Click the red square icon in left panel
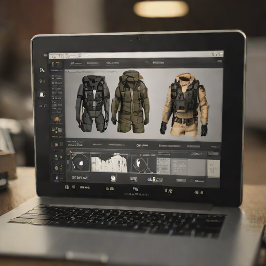 (56, 144)
